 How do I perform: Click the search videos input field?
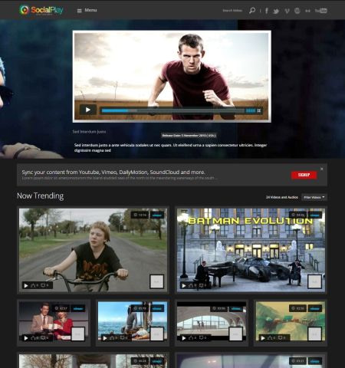click(x=232, y=11)
